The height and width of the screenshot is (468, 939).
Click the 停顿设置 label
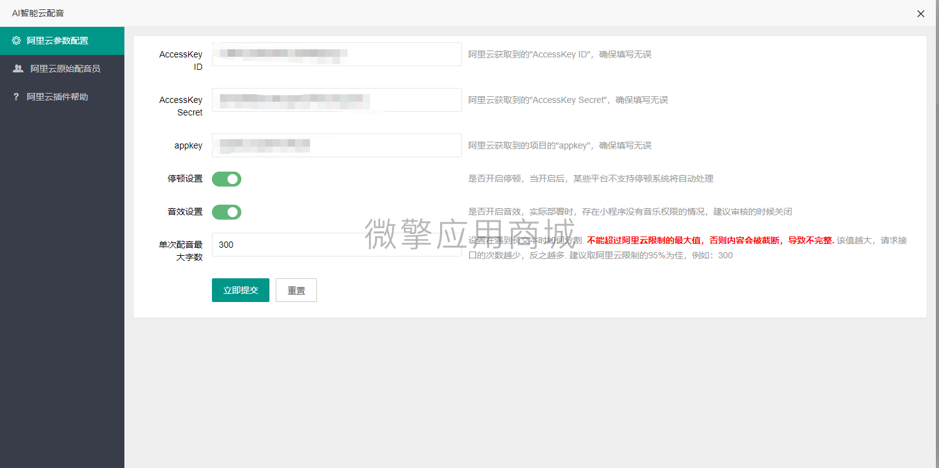click(185, 178)
